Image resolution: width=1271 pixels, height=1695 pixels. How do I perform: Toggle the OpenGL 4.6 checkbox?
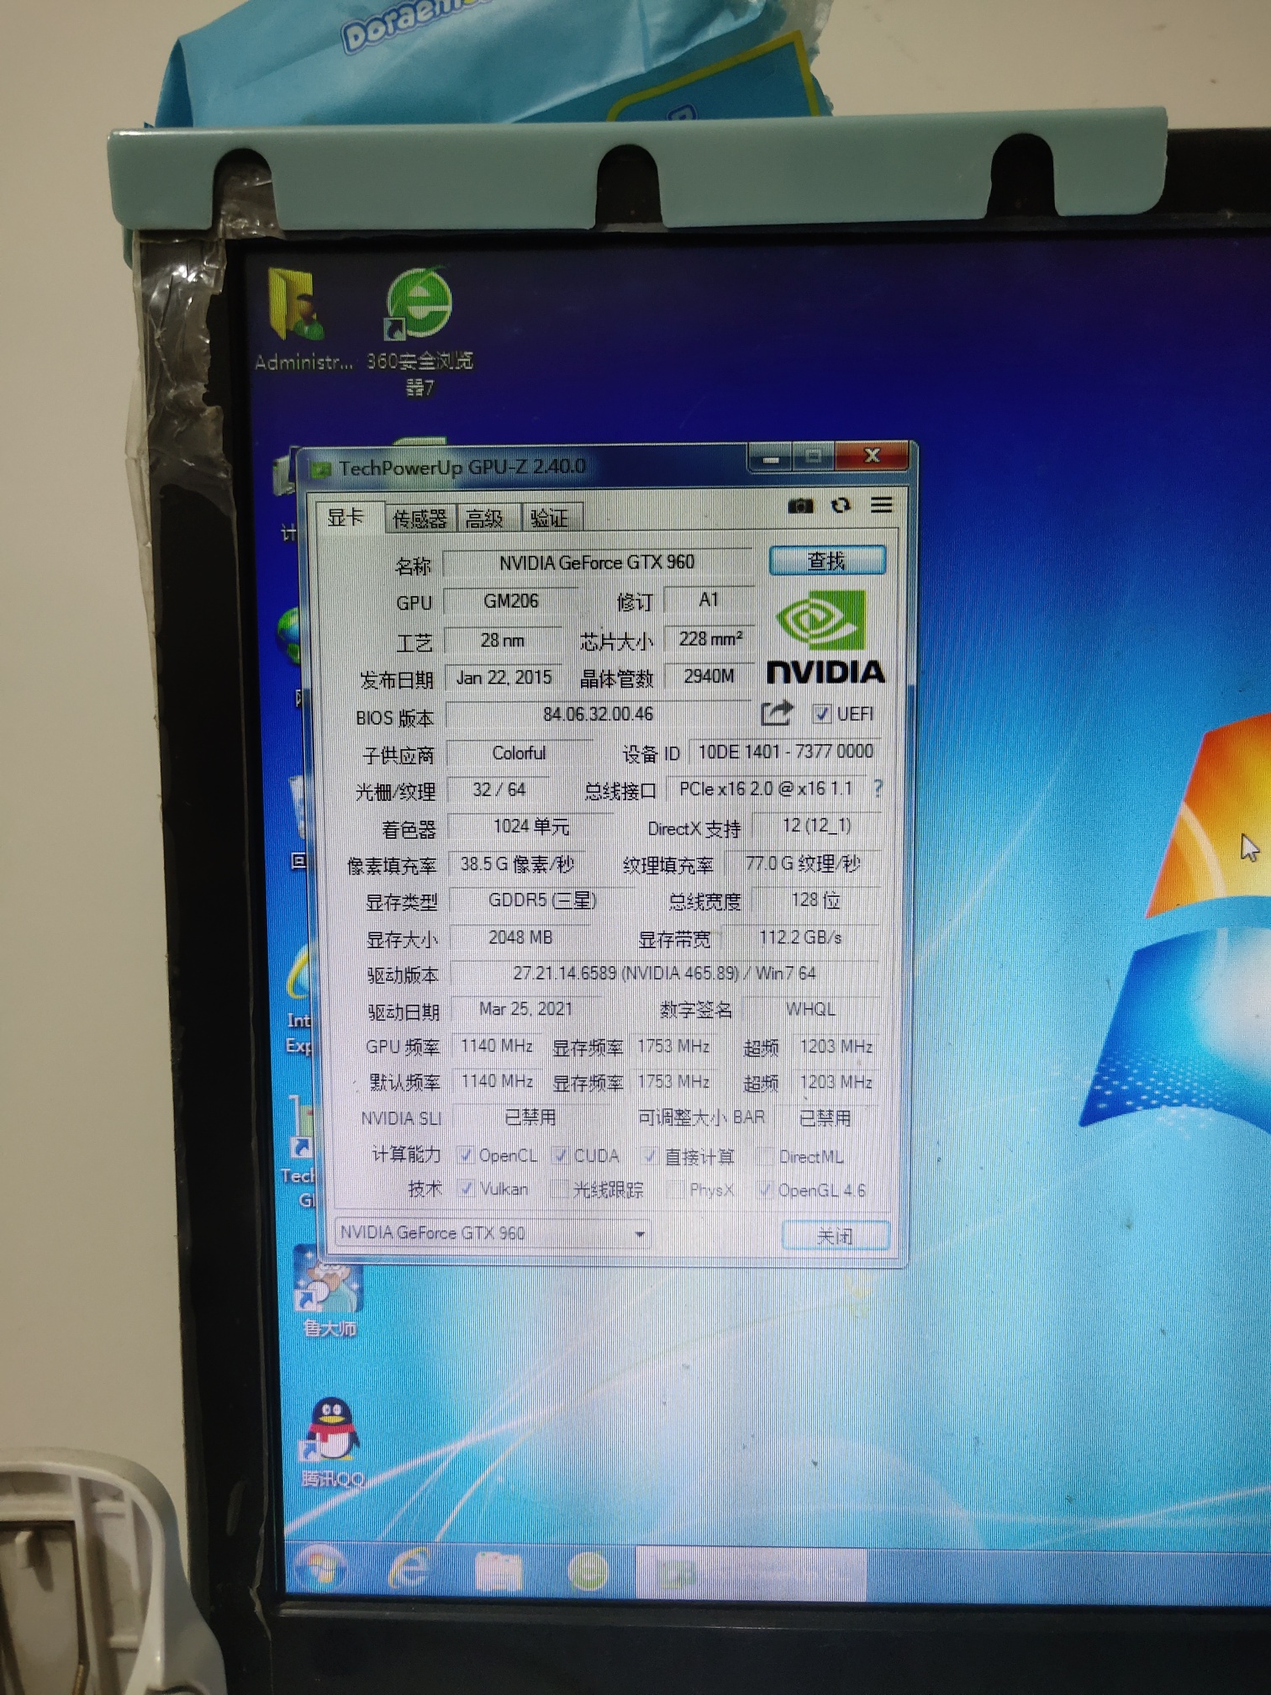(x=765, y=1190)
